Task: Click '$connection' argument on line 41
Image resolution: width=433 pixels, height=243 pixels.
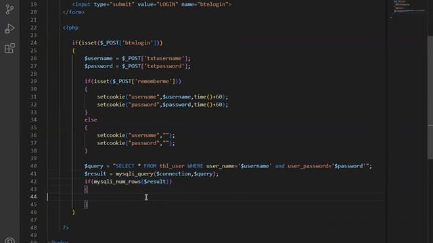Action: point(173,174)
